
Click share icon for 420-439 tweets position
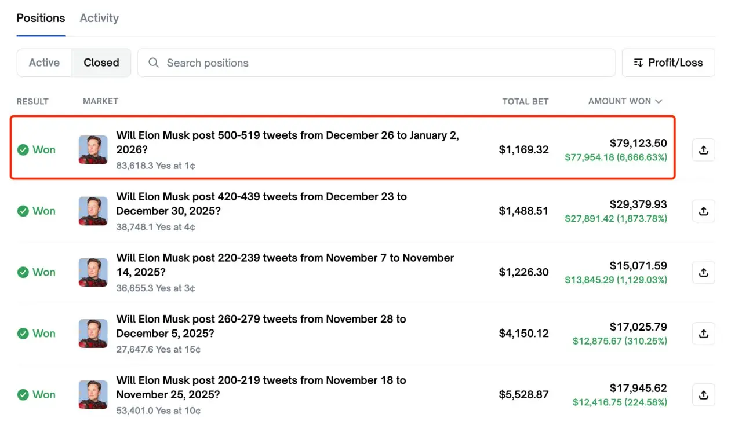(703, 211)
